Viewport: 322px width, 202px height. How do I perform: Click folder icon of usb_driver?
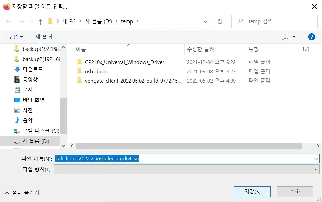(79, 71)
